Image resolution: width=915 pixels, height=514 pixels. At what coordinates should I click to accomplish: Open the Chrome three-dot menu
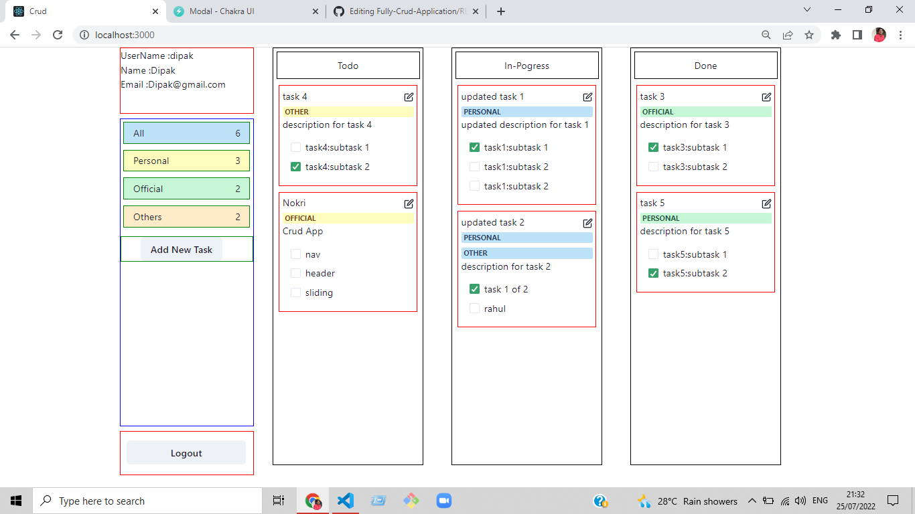900,34
